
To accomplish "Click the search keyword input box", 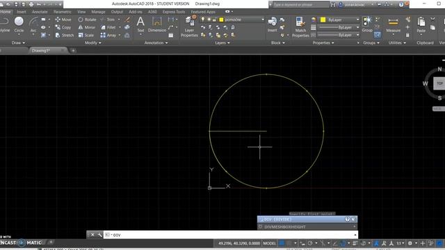I will [x=300, y=5].
